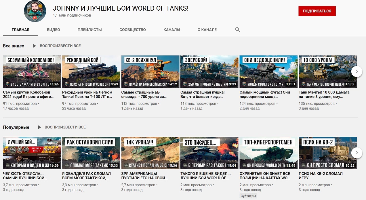Open title ПСИХ НА КВ-2 СЛОМАЛ ИГРУ
Screen dimensions: 366x200
[x=321, y=176]
